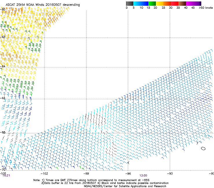Click the purple time stamp near -105
214x188 pixels.
(6, 176)
